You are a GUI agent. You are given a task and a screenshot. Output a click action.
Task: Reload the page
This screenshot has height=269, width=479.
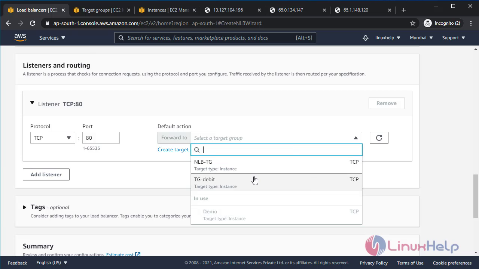33,23
